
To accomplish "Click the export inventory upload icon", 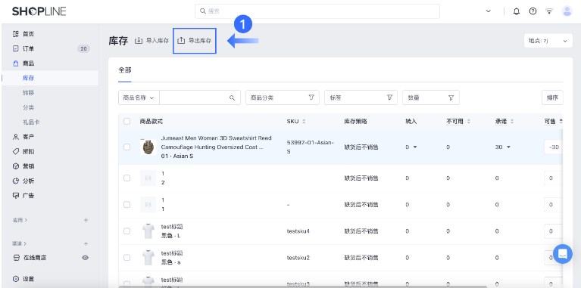I will coord(181,41).
